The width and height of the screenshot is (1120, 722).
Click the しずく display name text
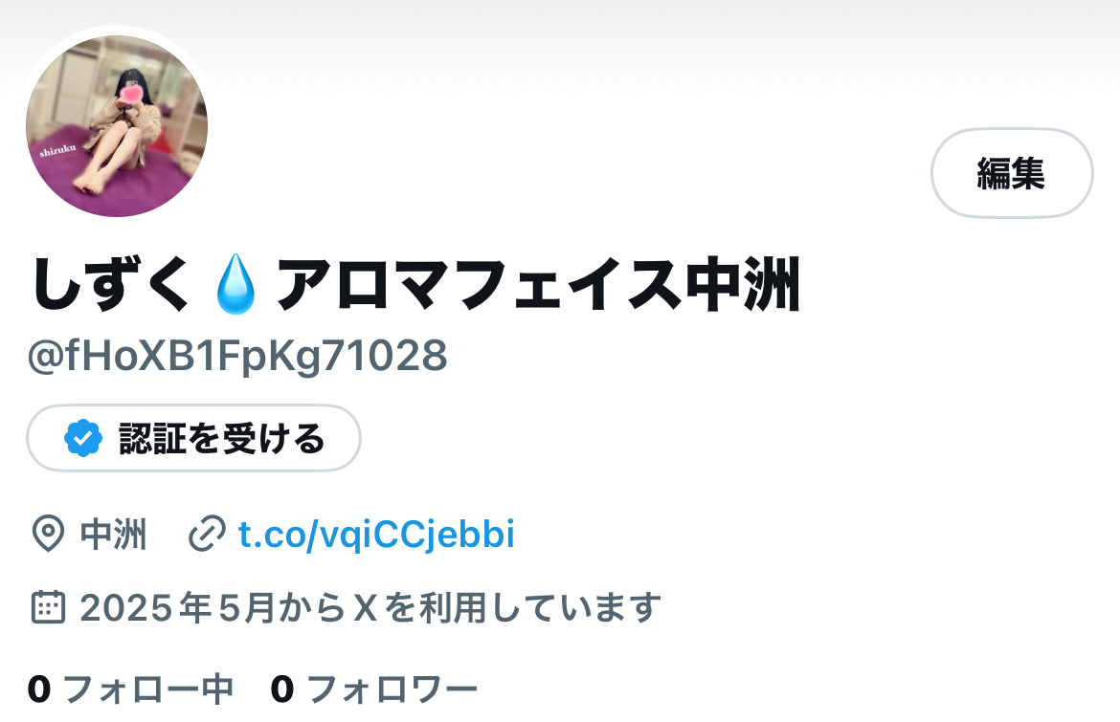tap(111, 285)
